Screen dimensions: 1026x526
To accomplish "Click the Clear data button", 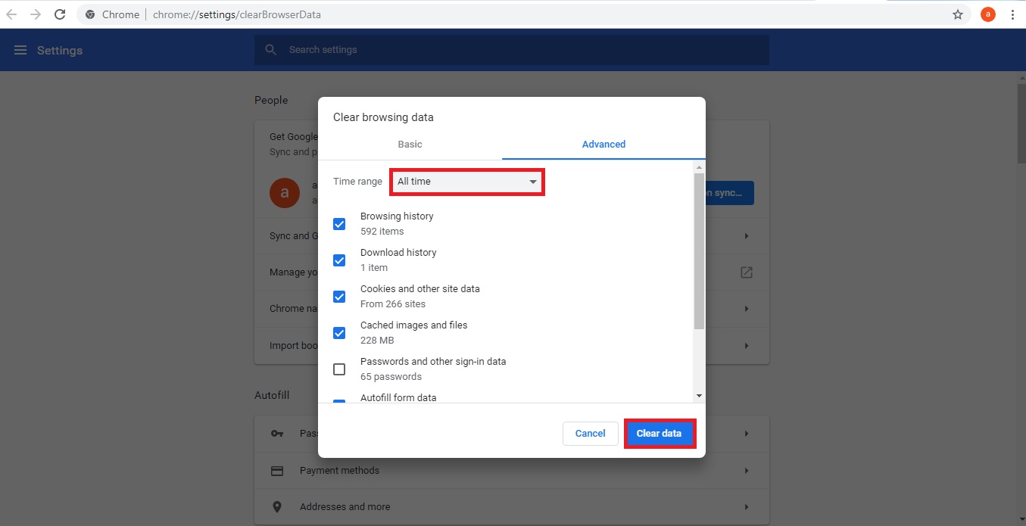I will 659,434.
